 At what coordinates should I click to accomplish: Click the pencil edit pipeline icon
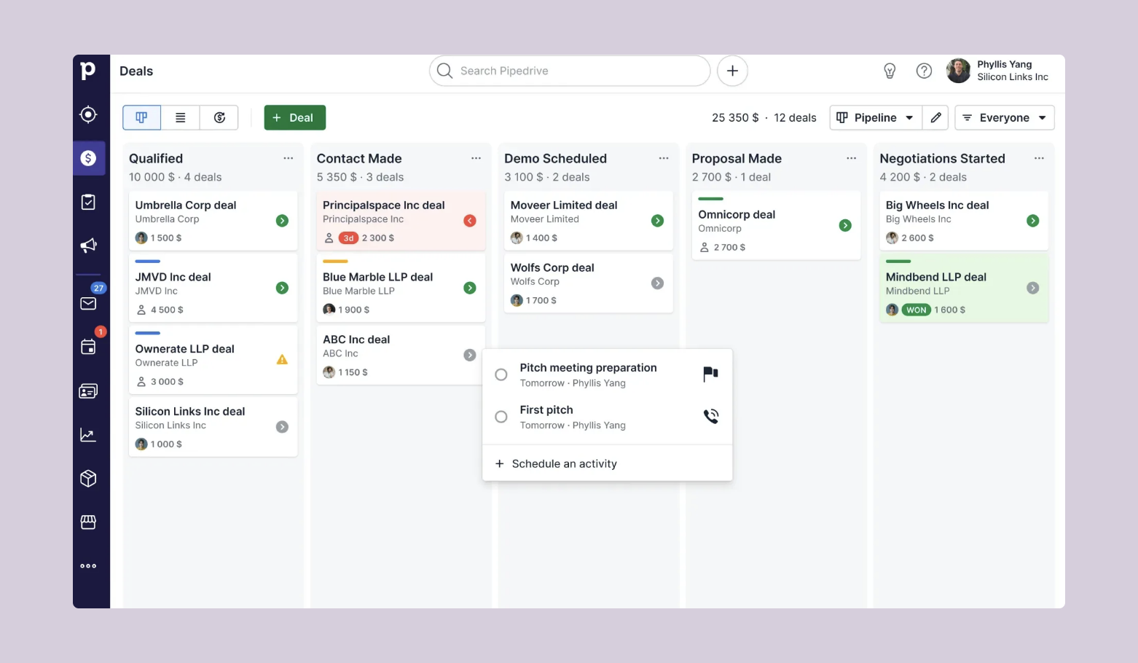(x=935, y=117)
